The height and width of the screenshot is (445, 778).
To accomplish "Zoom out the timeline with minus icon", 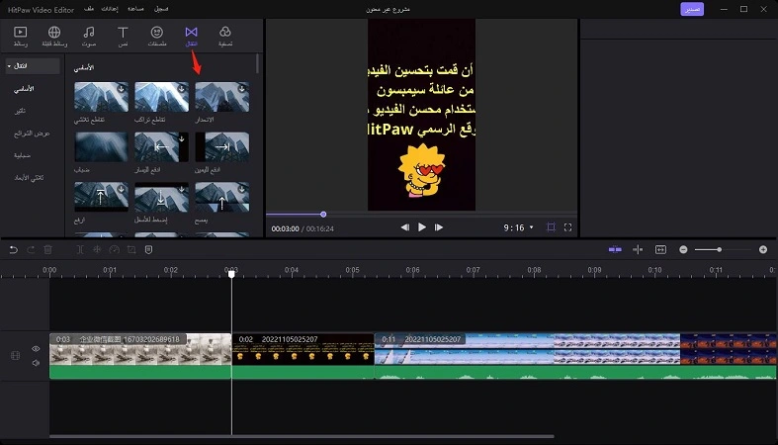I will point(683,249).
